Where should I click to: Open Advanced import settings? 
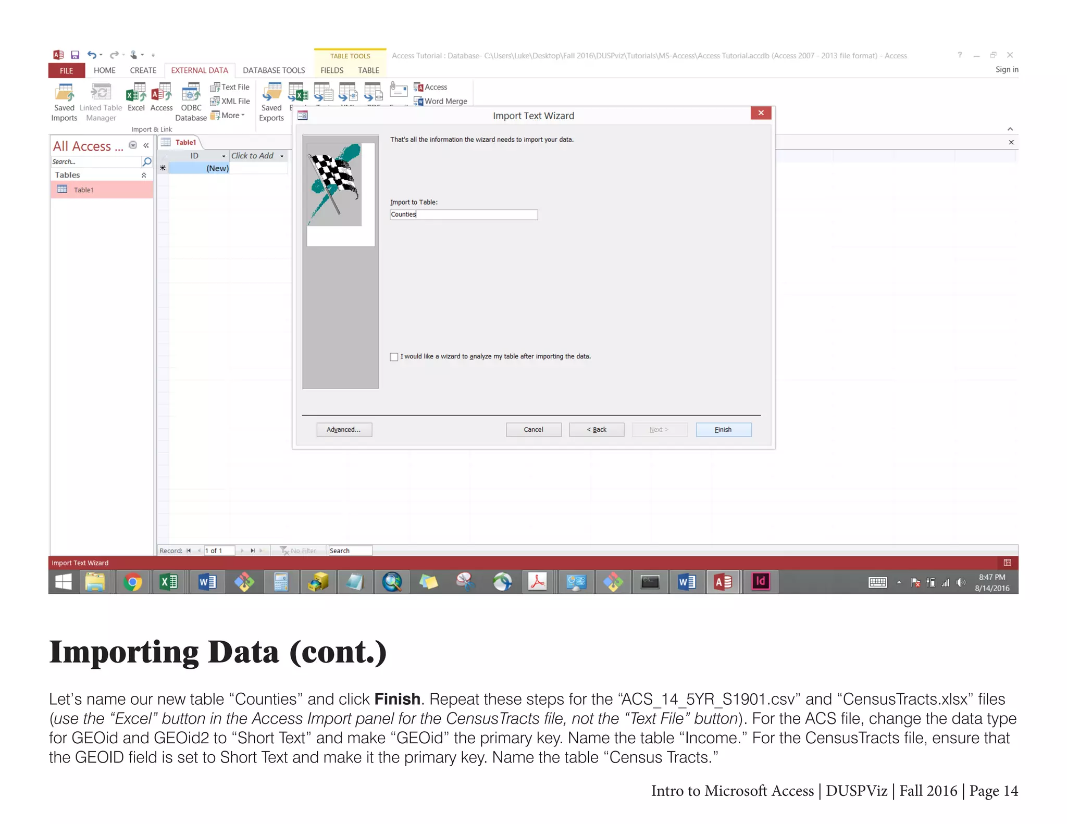pyautogui.click(x=344, y=430)
